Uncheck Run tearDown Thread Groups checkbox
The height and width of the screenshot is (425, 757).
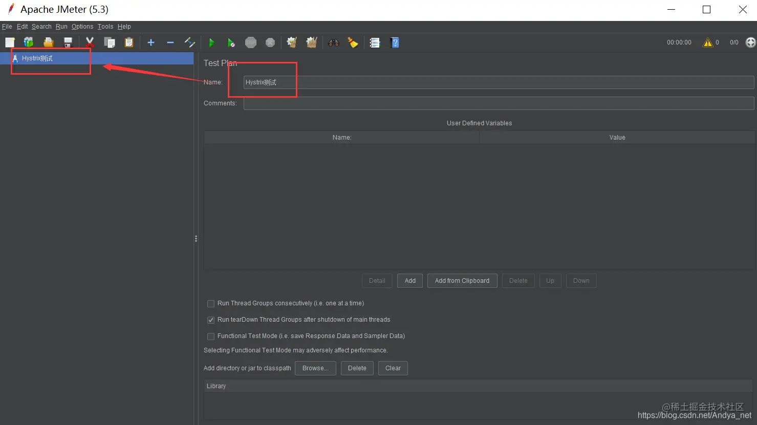click(210, 320)
